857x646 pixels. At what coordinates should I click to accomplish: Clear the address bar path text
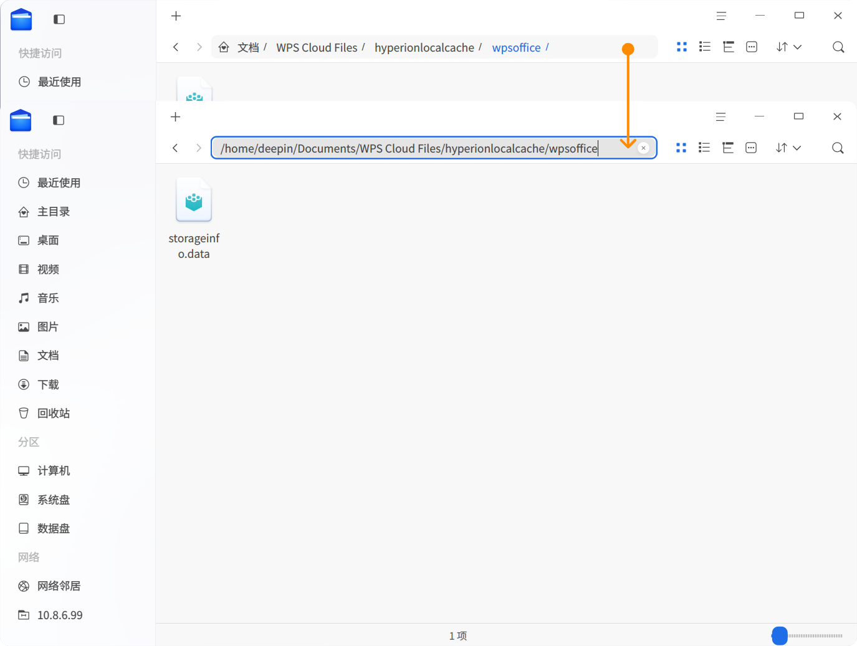[x=644, y=148]
